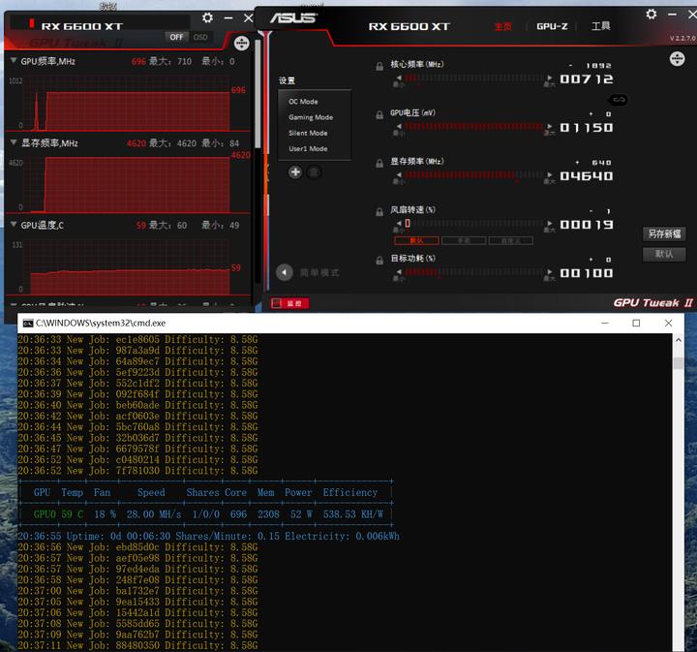The image size is (697, 652).
Task: Toggle red 监控 monitor button
Action: tap(289, 303)
